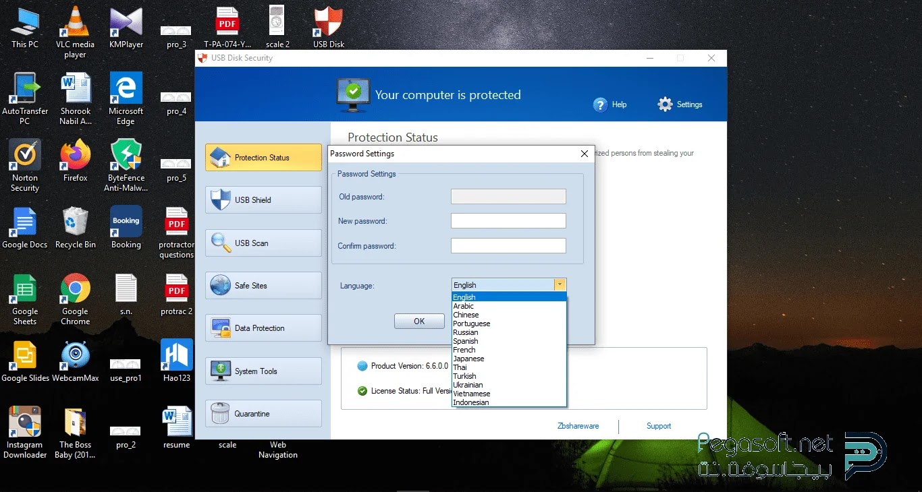Viewport: 922px width, 492px height.
Task: Select the USB Disk desktop shortcut
Action: (329, 27)
